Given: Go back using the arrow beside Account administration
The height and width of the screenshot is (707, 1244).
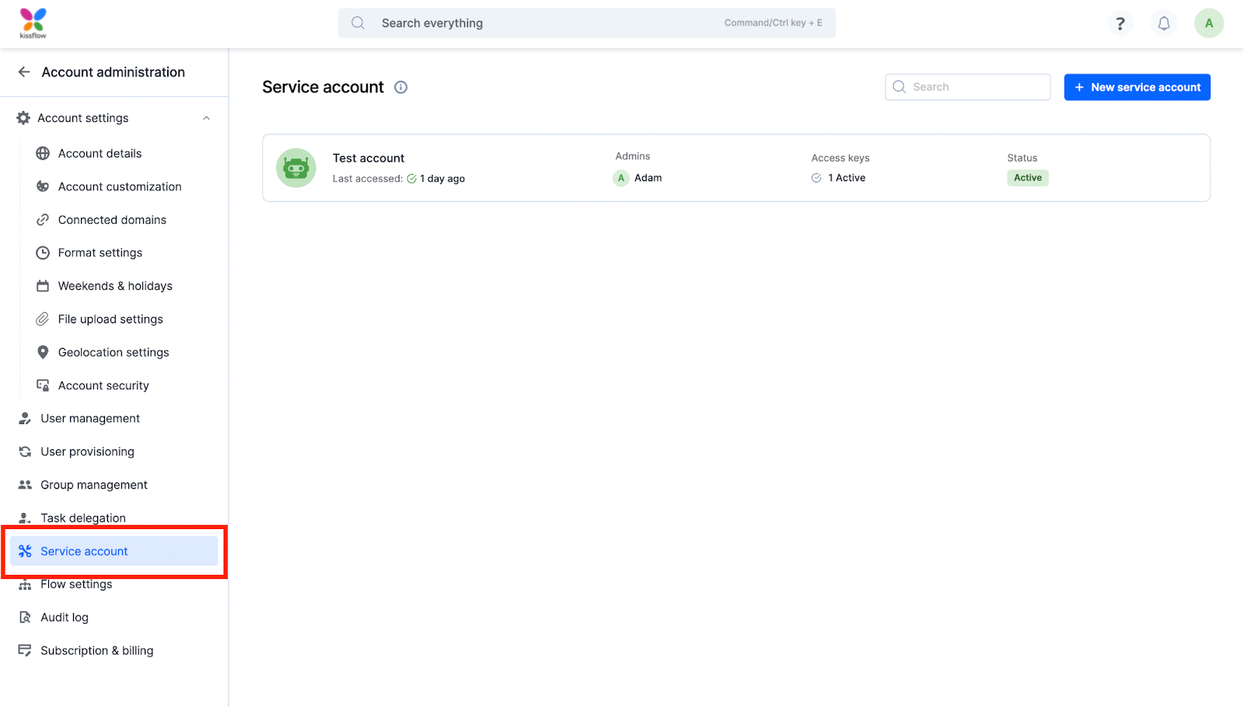Looking at the screenshot, I should (x=24, y=72).
